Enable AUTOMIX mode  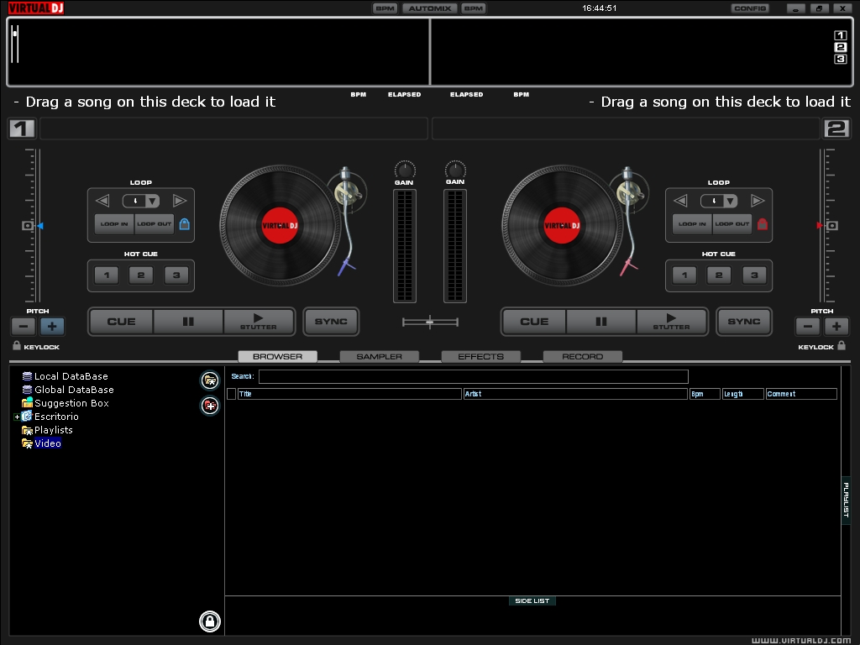coord(429,8)
